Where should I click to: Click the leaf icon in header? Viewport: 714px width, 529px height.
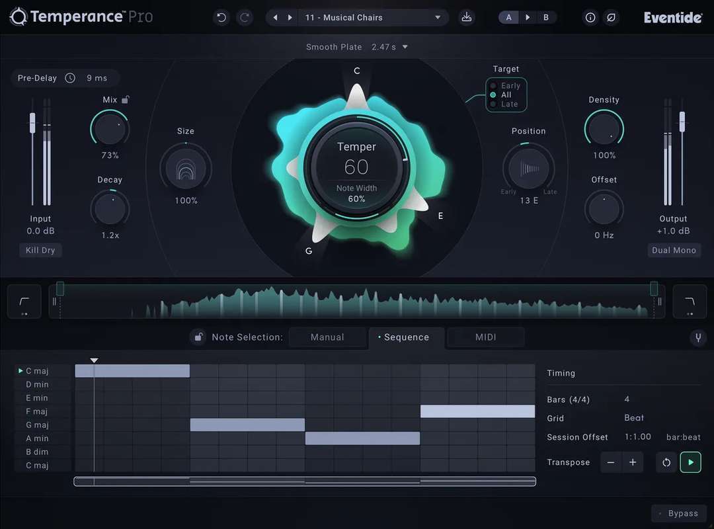(x=612, y=18)
